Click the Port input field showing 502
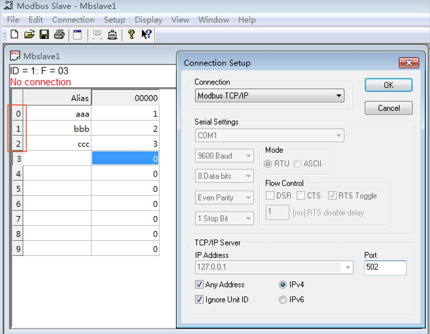This screenshot has height=334, width=430. (385, 268)
